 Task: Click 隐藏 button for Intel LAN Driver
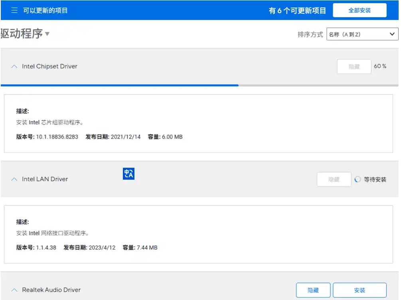334,180
